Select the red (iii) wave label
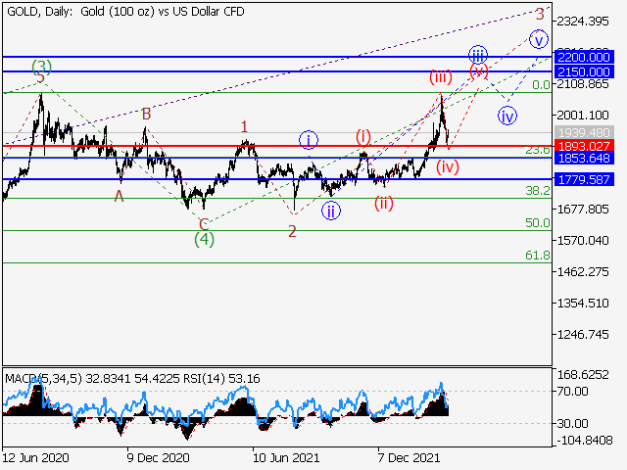 point(441,76)
